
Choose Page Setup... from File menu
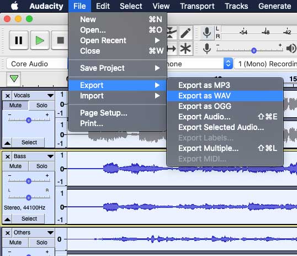[118, 113]
